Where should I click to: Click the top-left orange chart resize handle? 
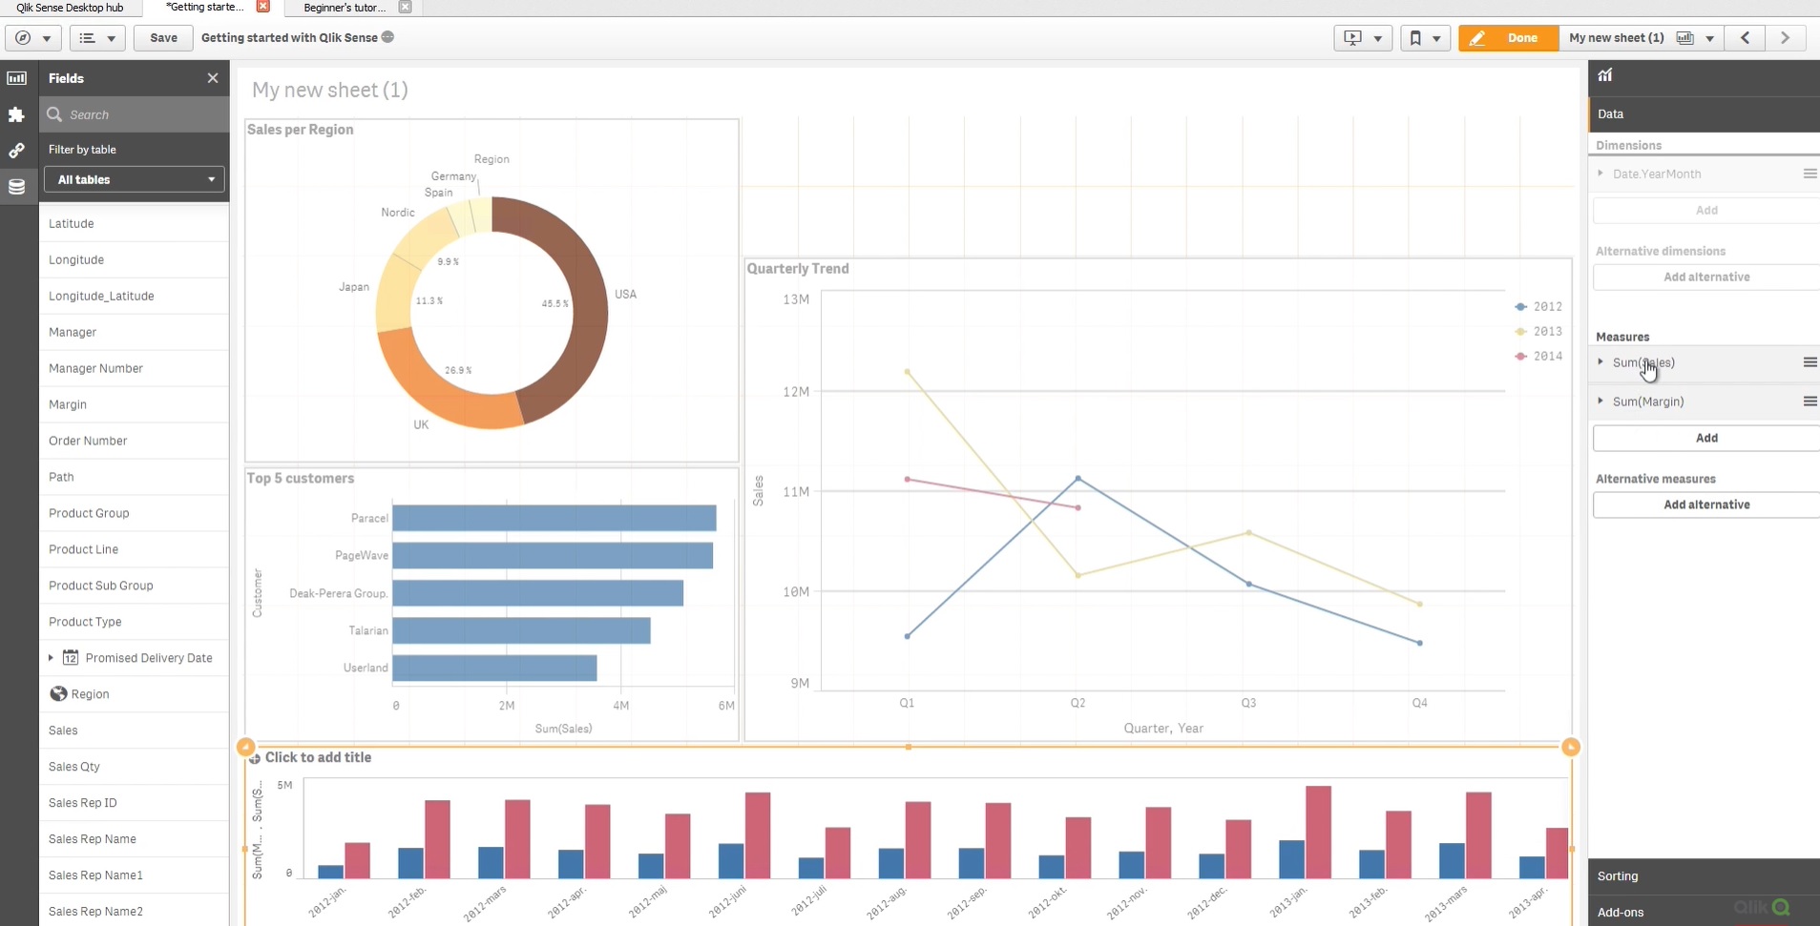click(245, 747)
